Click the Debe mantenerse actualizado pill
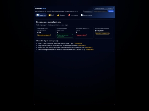 [x=65, y=36]
